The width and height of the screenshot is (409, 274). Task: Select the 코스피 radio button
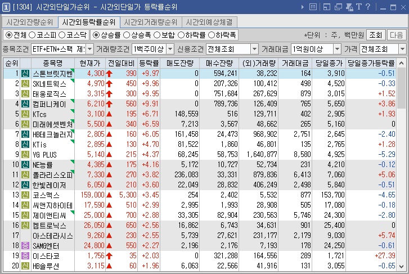coord(32,35)
